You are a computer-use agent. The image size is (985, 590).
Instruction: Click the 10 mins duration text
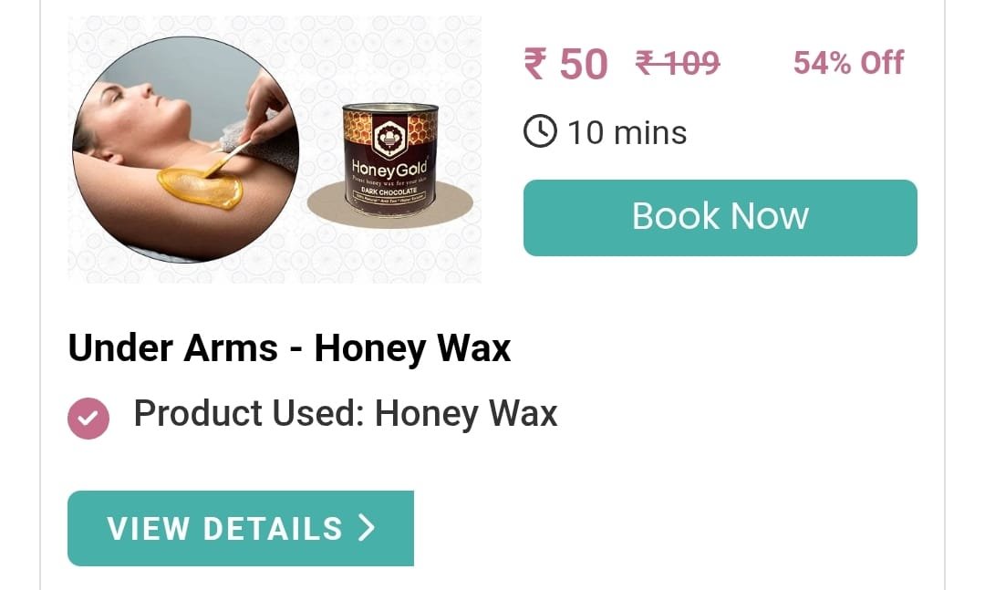pyautogui.click(x=627, y=133)
